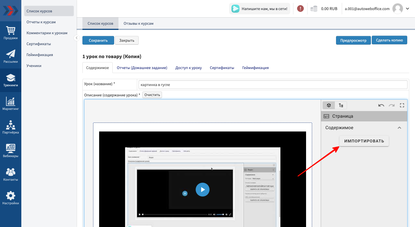
Task: Click the red alert notification icon
Action: tap(300, 9)
